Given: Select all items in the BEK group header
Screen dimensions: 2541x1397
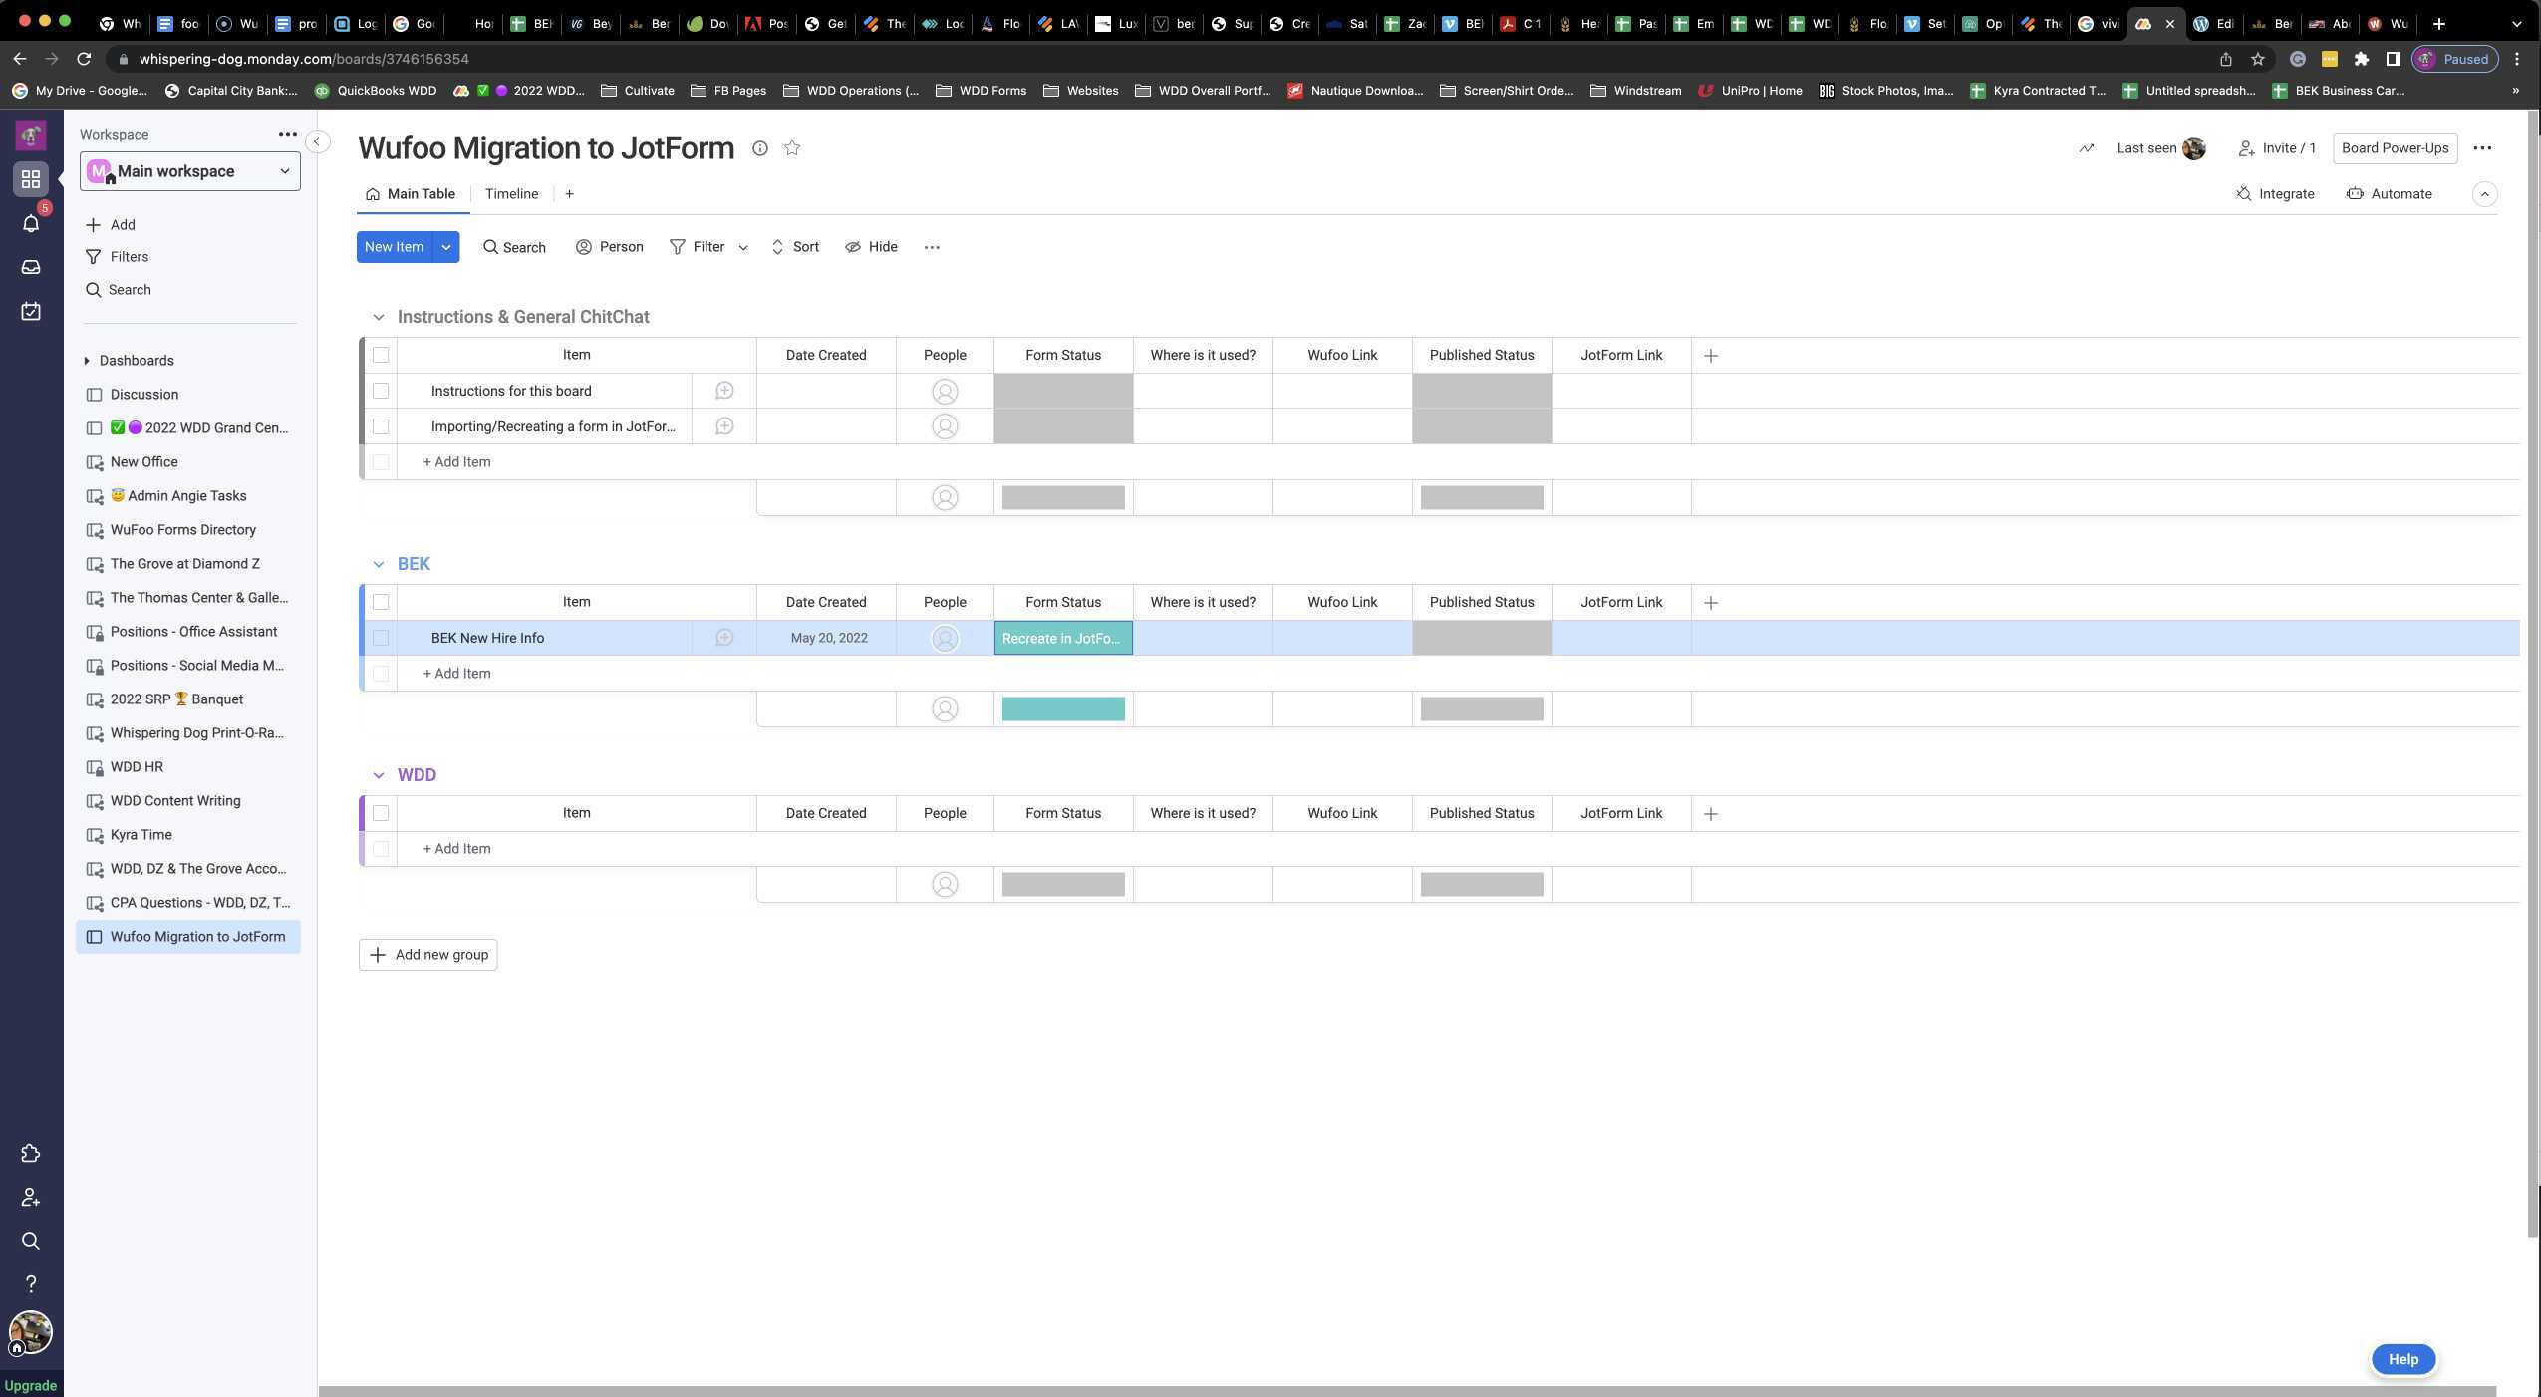Looking at the screenshot, I should click(x=382, y=602).
